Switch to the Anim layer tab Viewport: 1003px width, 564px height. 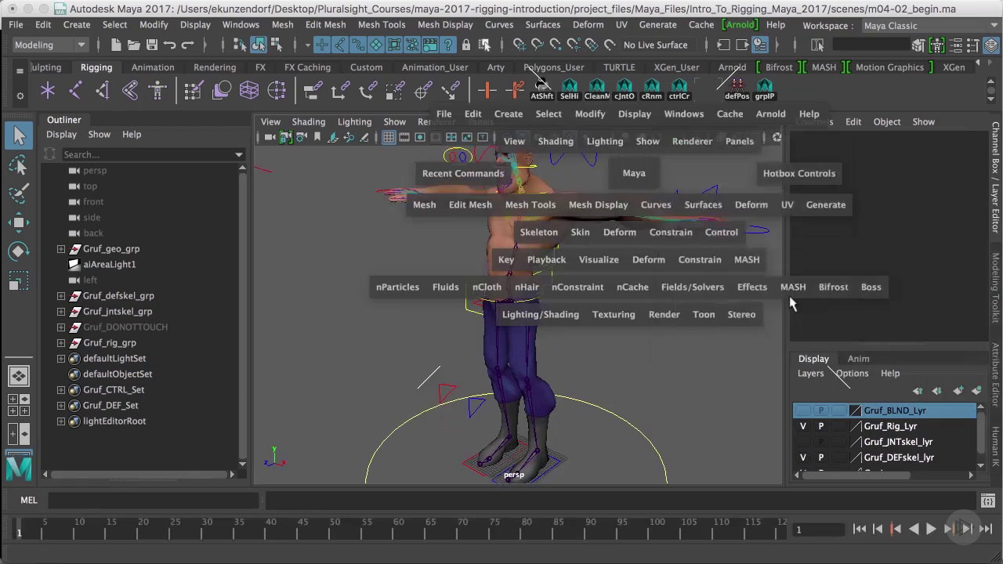point(858,359)
